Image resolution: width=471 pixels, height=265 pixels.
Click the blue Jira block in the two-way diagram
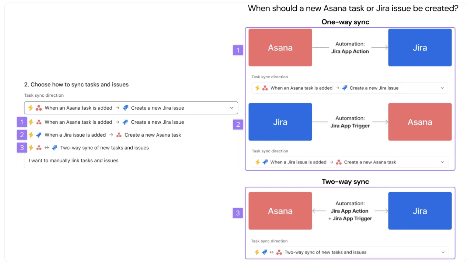[420, 211]
